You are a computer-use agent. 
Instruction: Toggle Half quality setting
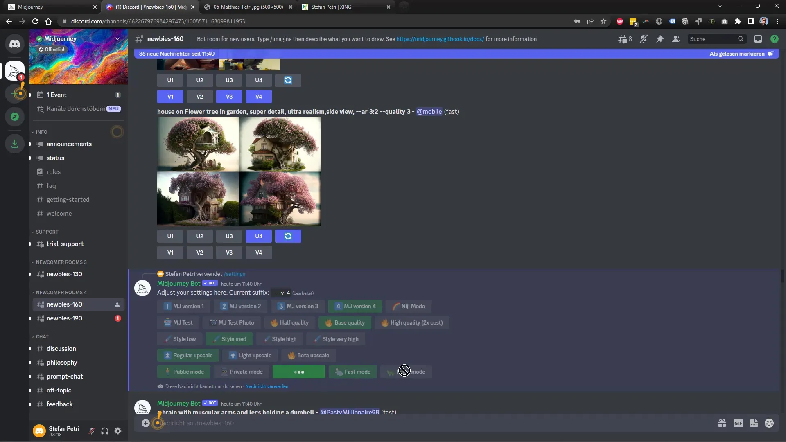290,322
